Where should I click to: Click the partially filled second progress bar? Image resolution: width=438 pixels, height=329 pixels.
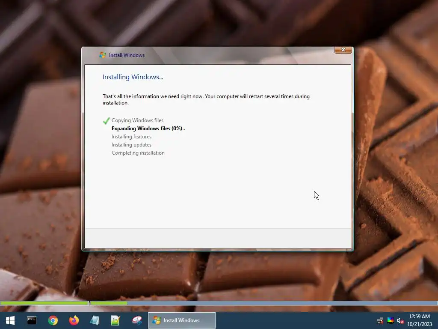coord(263,303)
